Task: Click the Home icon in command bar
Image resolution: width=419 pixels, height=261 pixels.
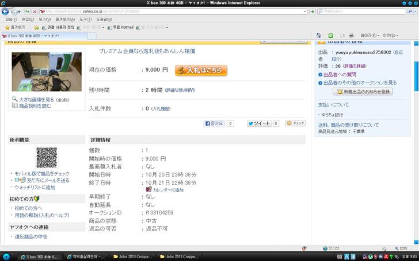Action: [x=318, y=36]
